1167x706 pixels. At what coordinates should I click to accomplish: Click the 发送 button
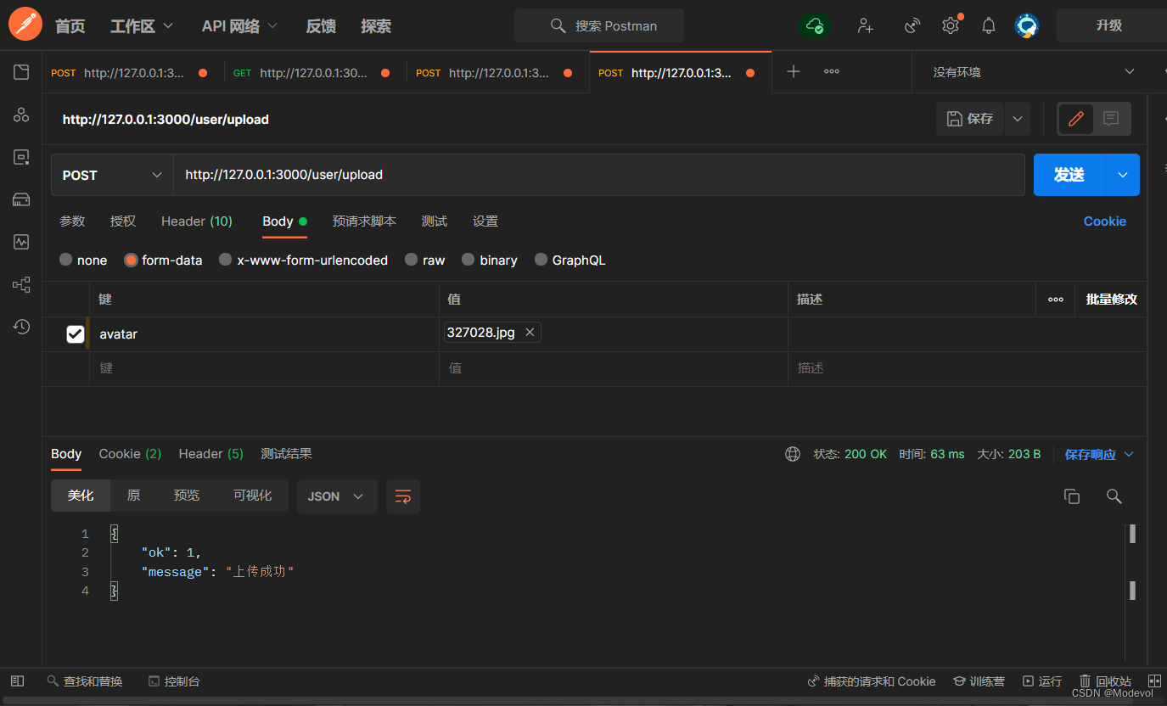(1069, 175)
